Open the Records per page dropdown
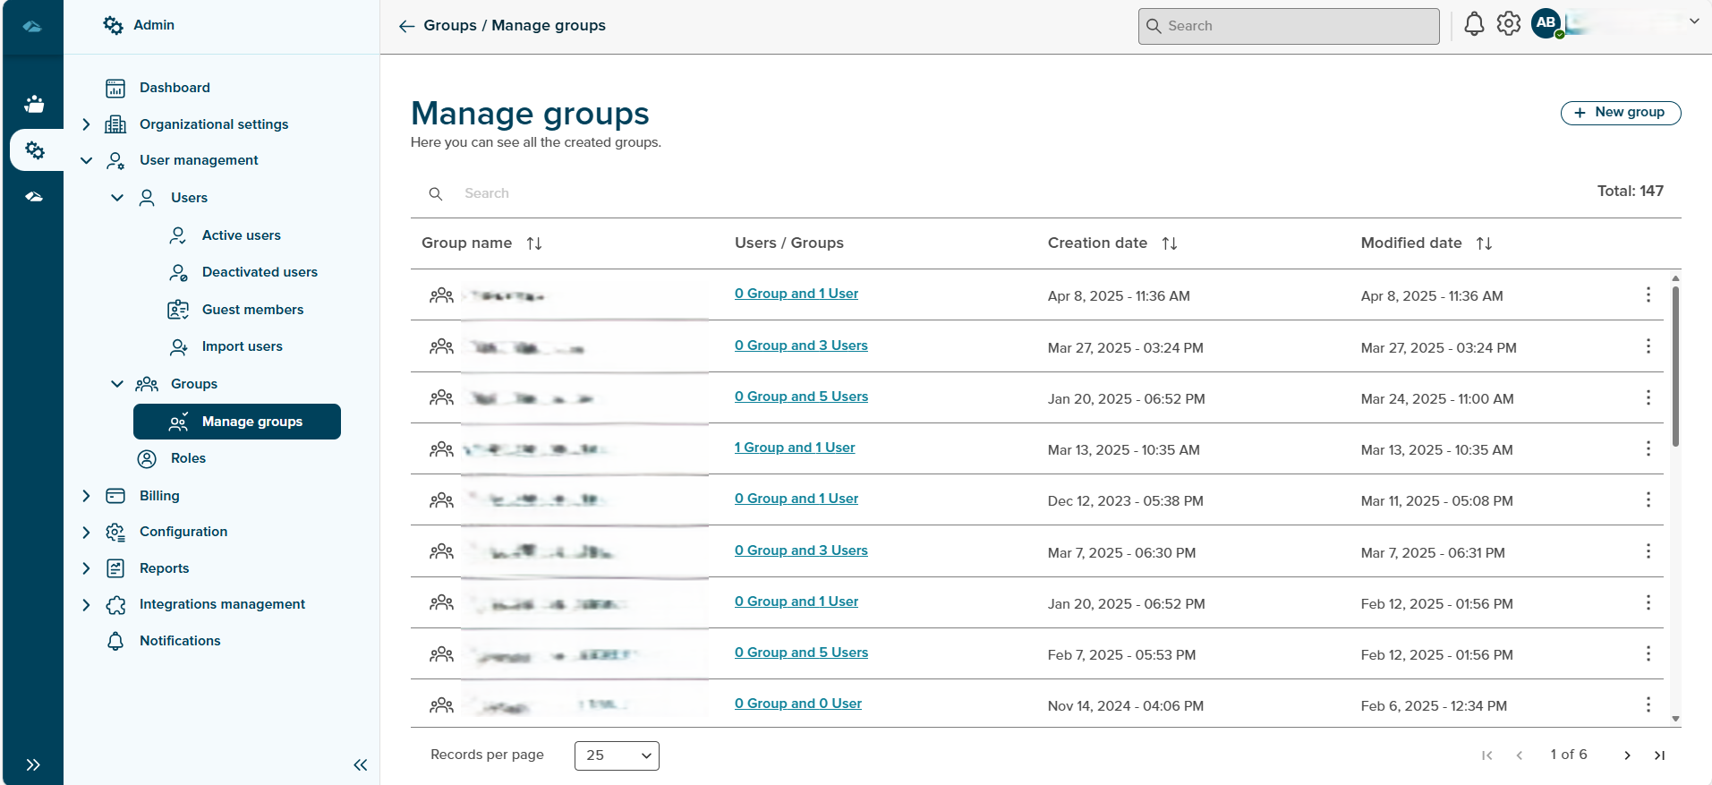1712x785 pixels. [x=617, y=755]
